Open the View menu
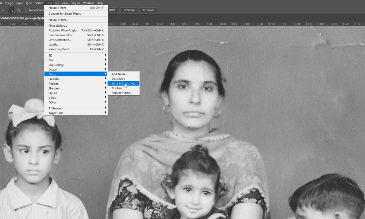Viewport: 365px width, 219px height. point(65,3)
